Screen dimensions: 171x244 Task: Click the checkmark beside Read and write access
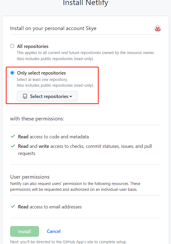coord(13,146)
